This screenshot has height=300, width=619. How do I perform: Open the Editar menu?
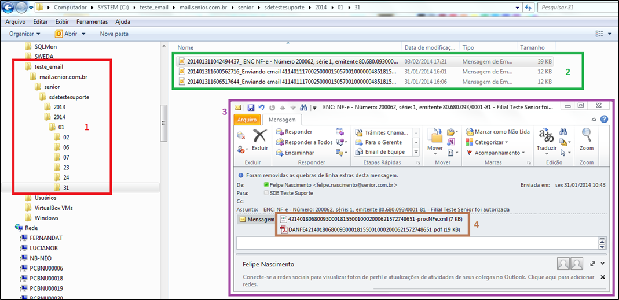click(41, 22)
